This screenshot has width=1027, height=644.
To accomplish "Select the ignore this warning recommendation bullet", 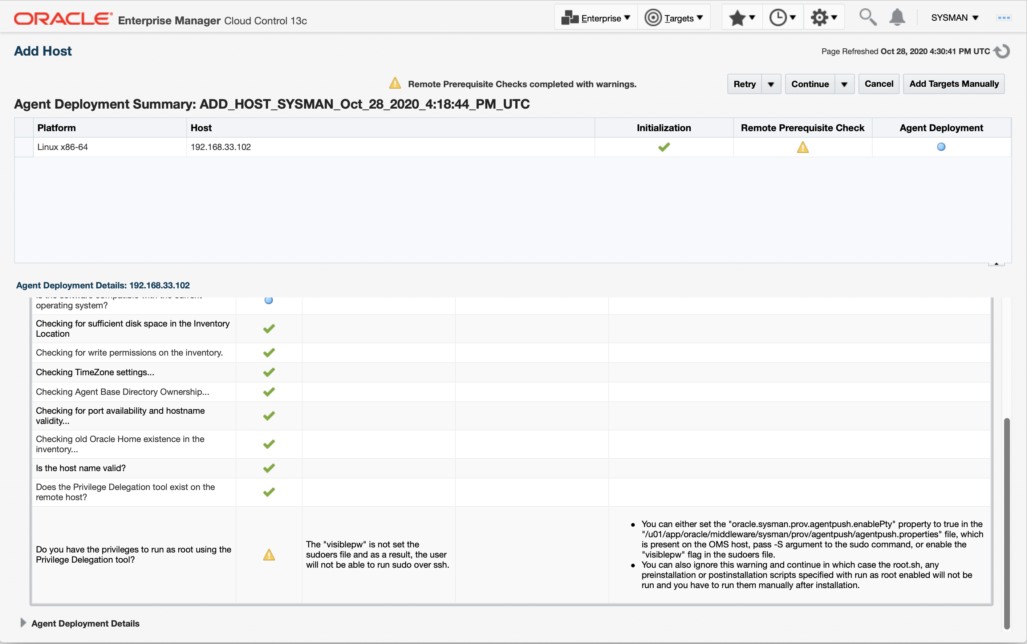I will point(807,575).
